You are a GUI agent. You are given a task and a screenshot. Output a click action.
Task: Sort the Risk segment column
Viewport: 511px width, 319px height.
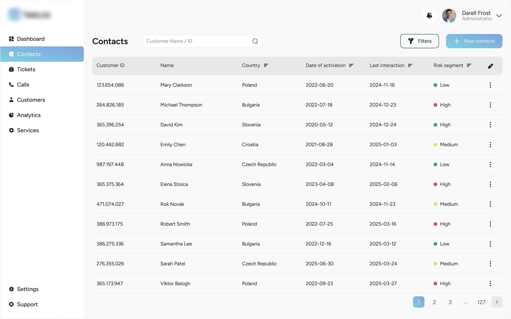[x=469, y=65]
